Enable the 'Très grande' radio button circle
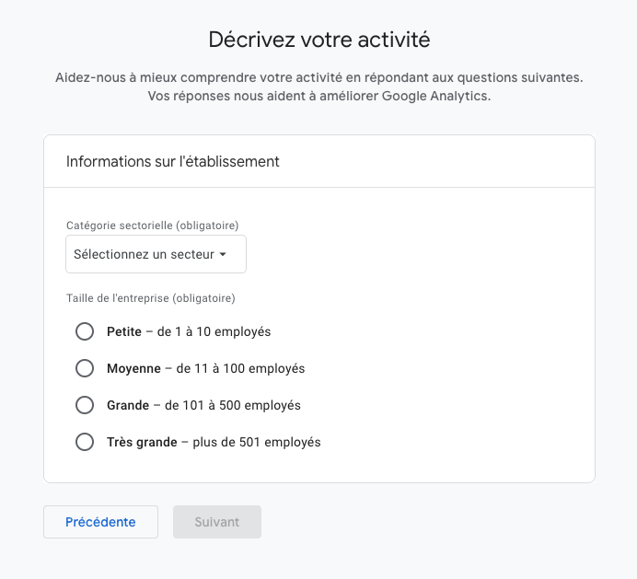This screenshot has height=579, width=637. pyautogui.click(x=85, y=442)
